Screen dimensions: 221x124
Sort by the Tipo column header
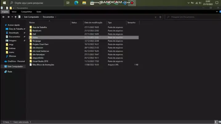click(110, 22)
